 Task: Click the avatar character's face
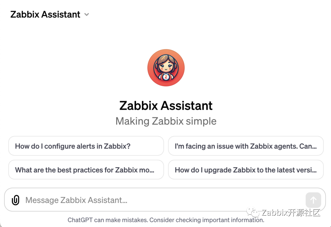(166, 67)
